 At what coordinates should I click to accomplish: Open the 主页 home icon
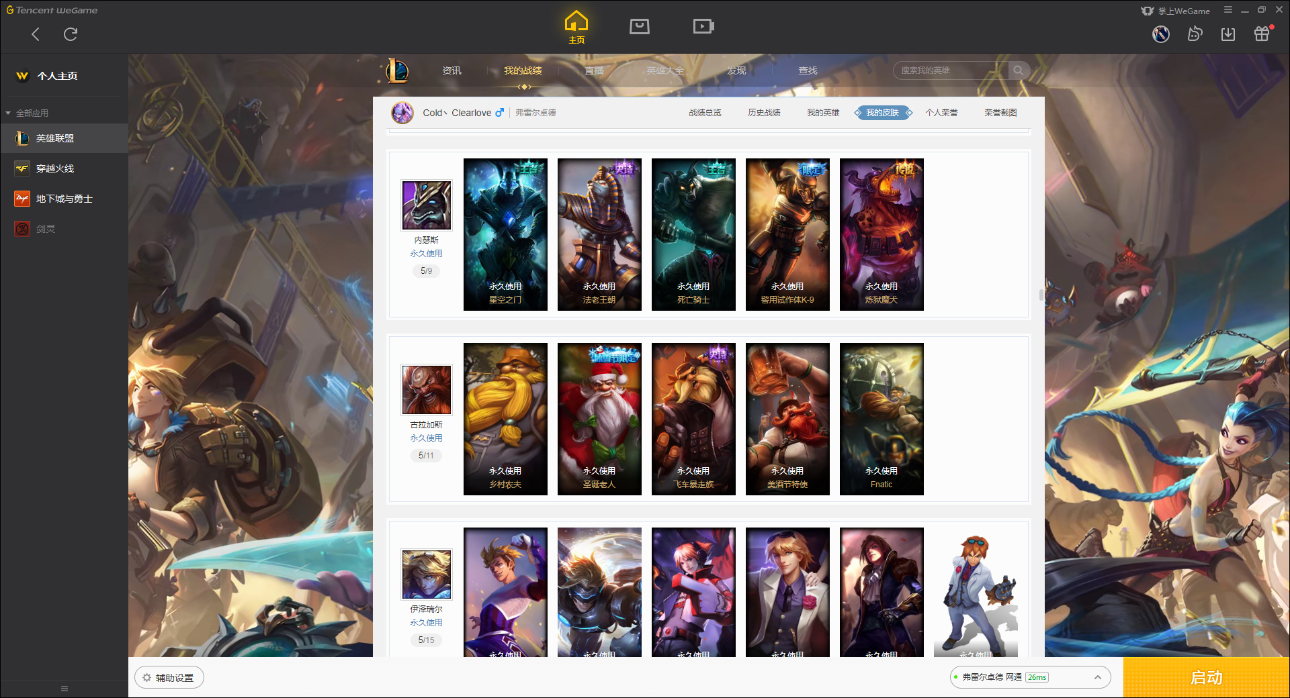pos(576,28)
